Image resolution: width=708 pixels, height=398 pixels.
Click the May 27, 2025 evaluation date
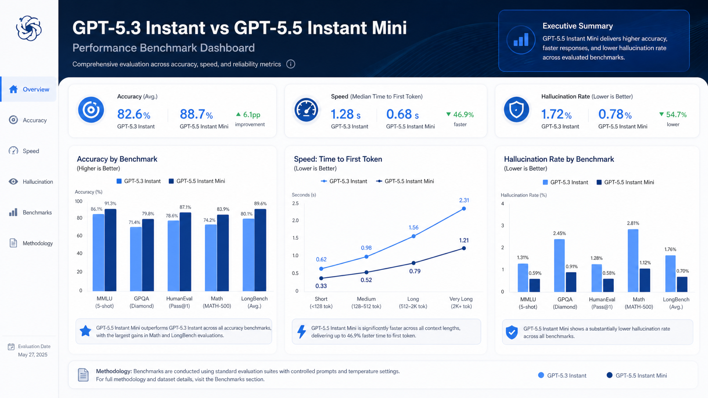33,355
